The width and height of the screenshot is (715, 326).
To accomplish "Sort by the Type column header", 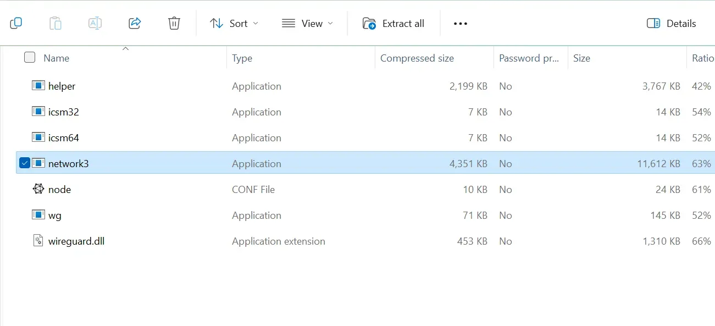I will (242, 58).
